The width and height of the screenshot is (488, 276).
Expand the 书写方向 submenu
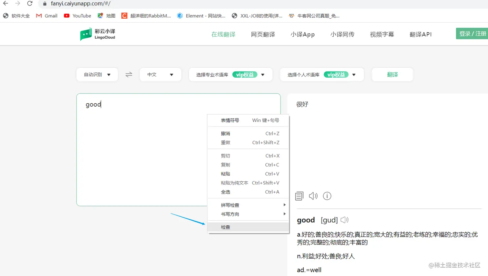(248, 214)
